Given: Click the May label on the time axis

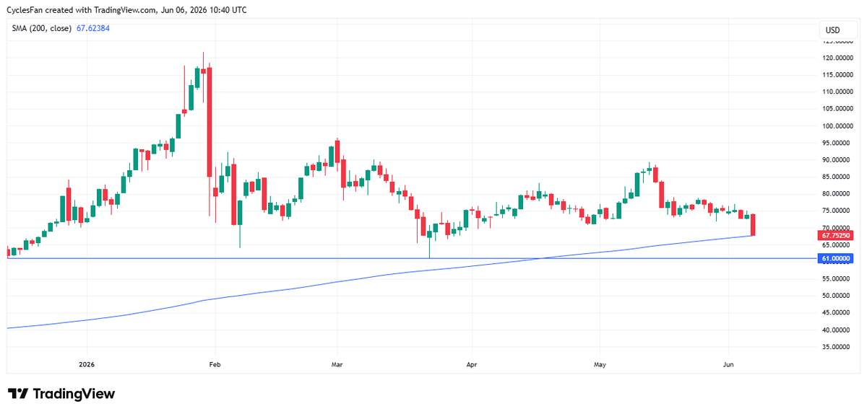Looking at the screenshot, I should tap(600, 364).
